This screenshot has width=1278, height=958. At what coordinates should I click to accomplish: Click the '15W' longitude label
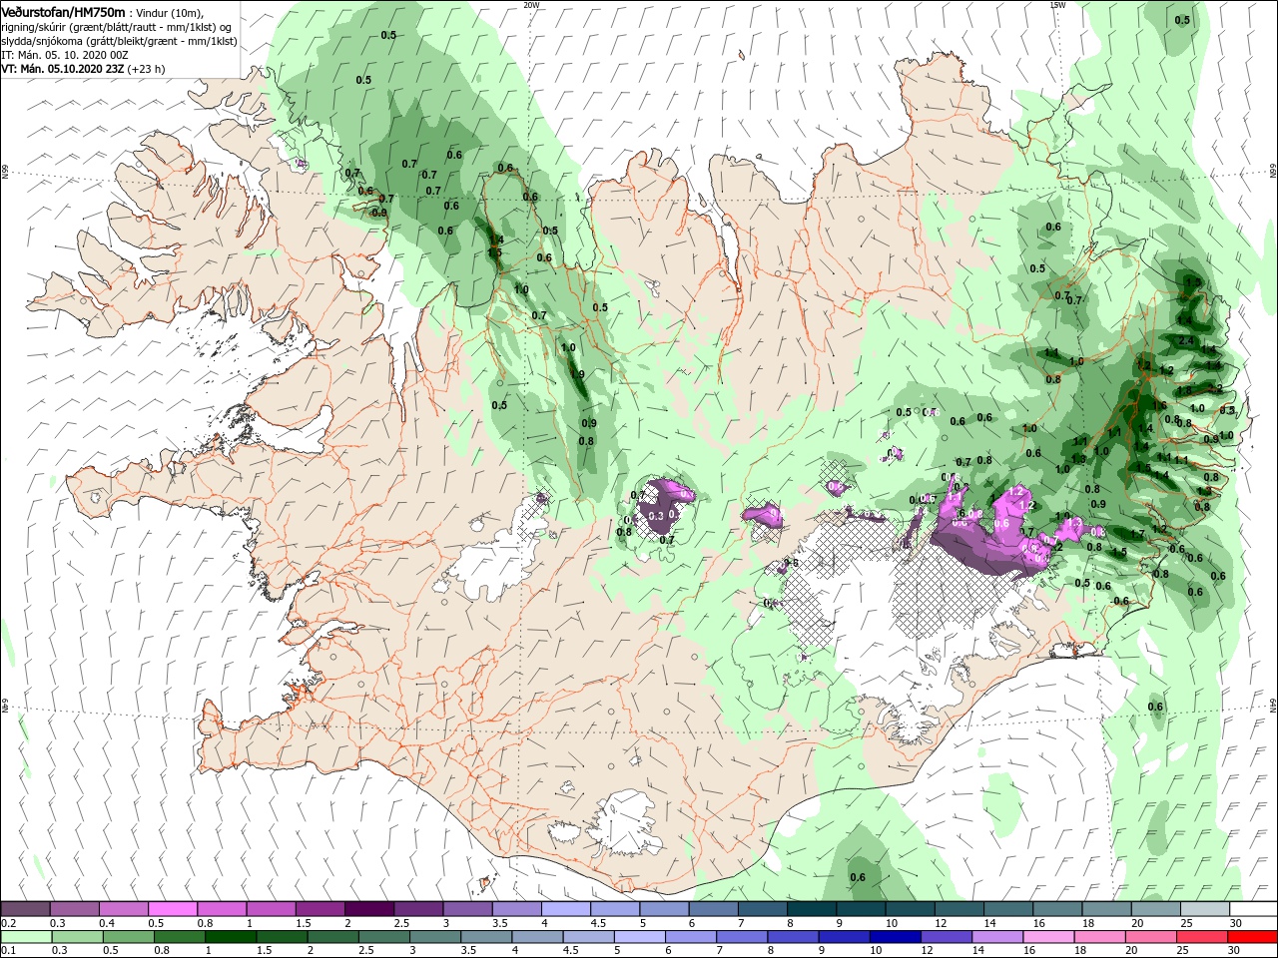tap(1057, 4)
